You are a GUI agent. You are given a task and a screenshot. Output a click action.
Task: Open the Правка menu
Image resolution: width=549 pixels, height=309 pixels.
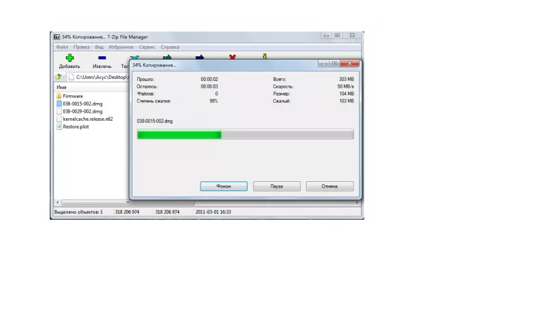tap(81, 47)
